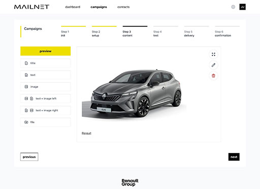
Task: Jump to Step 4 test
Action: (x=166, y=31)
